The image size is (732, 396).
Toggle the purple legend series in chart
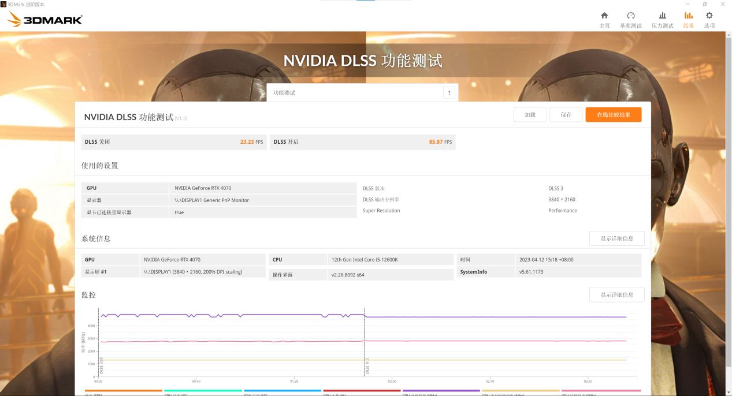441,391
